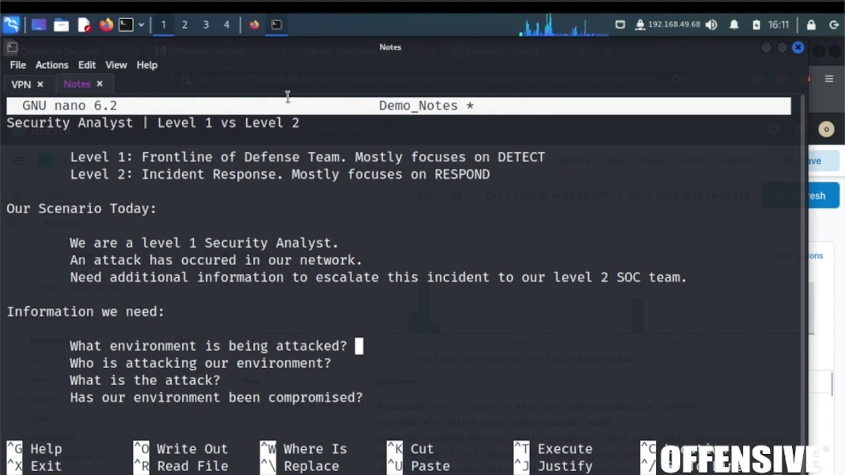This screenshot has height=475, width=845.
Task: Click the battery power manager icon
Action: point(756,25)
